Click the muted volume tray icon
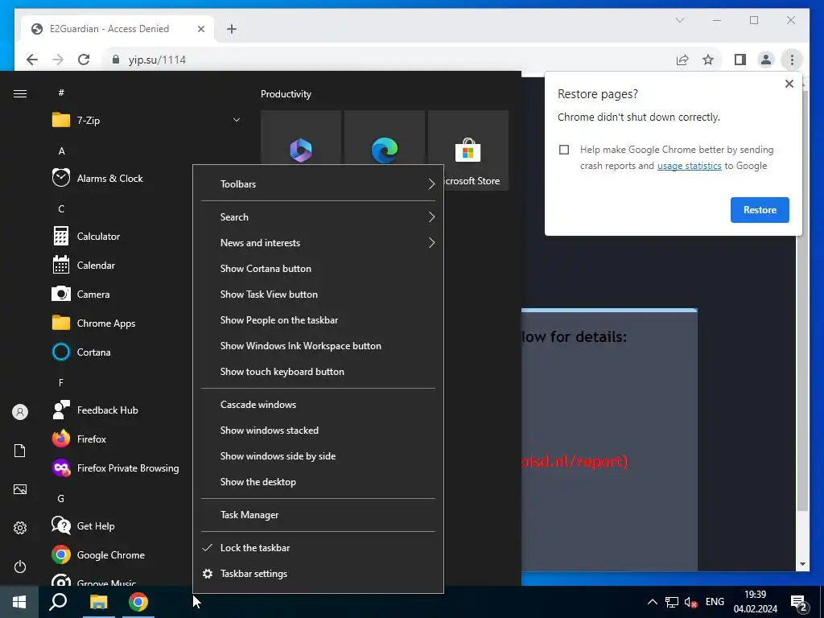The height and width of the screenshot is (618, 824). (x=690, y=602)
